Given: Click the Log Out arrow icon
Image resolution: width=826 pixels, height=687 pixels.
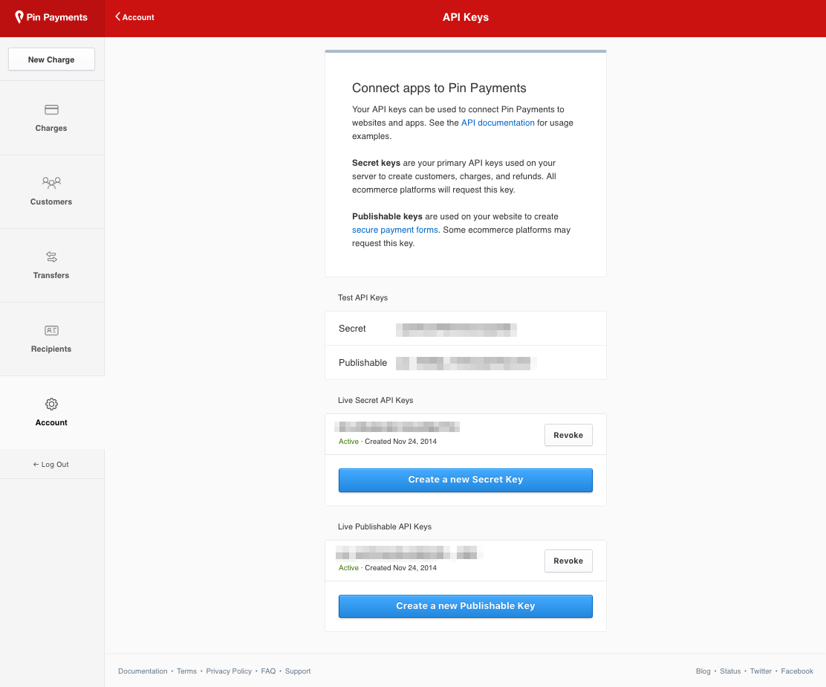Looking at the screenshot, I should (x=36, y=465).
